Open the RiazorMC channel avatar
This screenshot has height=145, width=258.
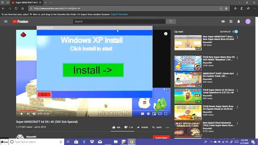(x=20, y=136)
